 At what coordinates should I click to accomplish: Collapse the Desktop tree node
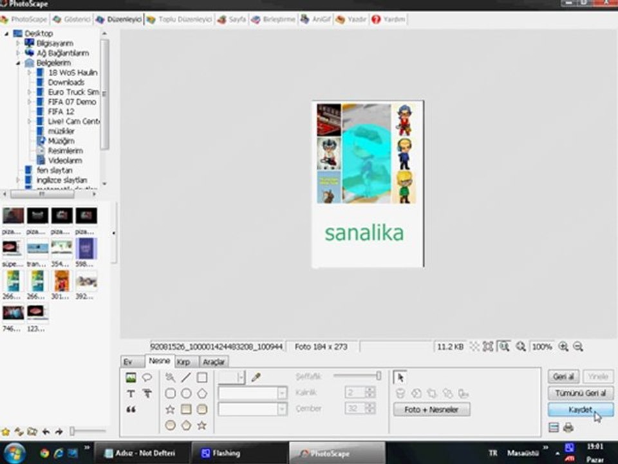pos(6,34)
